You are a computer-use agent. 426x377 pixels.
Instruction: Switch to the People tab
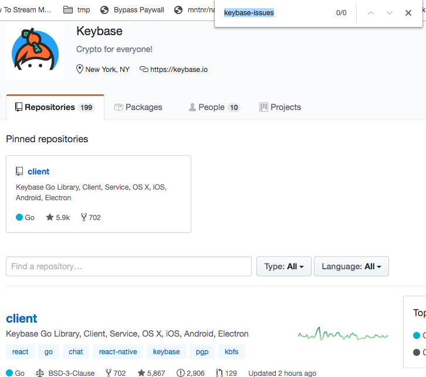click(214, 107)
